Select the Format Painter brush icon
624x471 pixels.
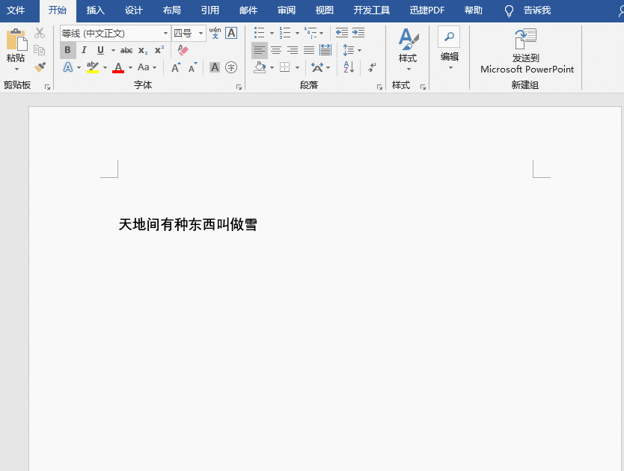tap(40, 67)
